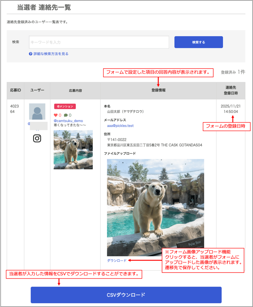Viewport: 253px width, 307px height.
Task: Open the small polar bear post thumbnail
Action: point(73,150)
